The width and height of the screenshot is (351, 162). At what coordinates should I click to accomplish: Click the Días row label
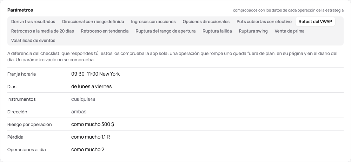point(12,86)
